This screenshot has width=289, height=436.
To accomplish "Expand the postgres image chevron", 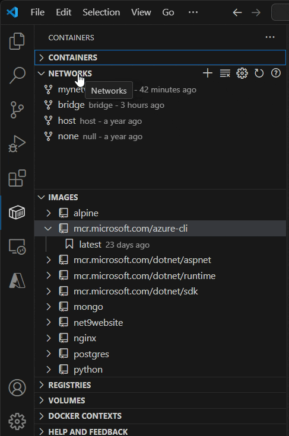I will pyautogui.click(x=49, y=354).
